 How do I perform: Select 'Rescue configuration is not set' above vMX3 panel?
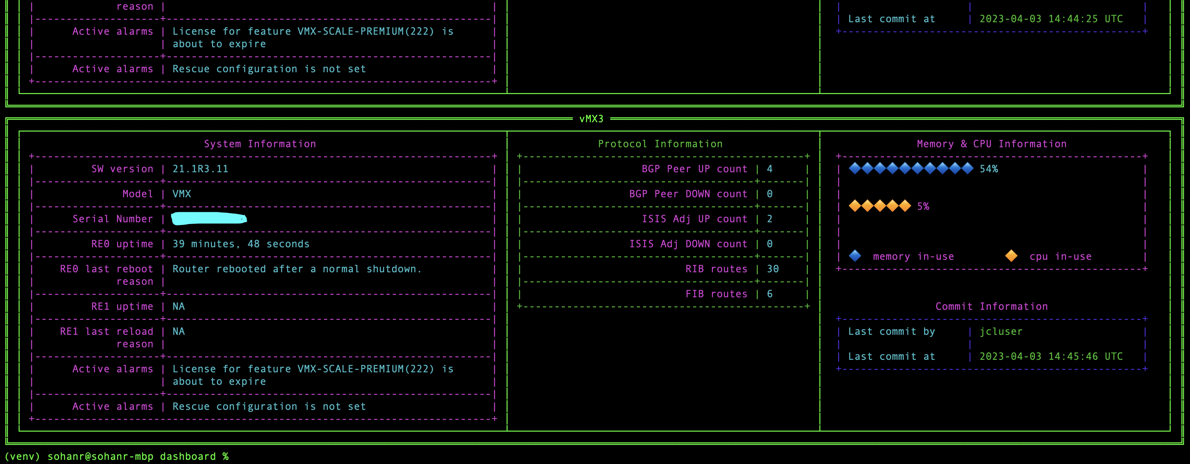[x=269, y=69]
